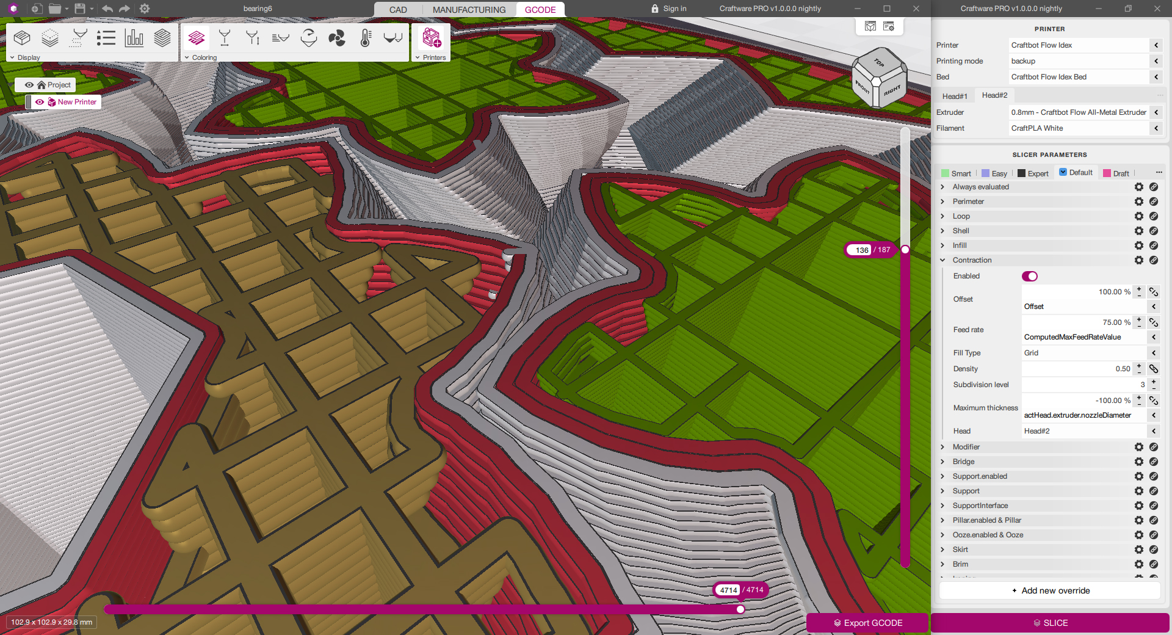This screenshot has width=1172, height=635.
Task: Click the Export GCODE button
Action: point(867,623)
